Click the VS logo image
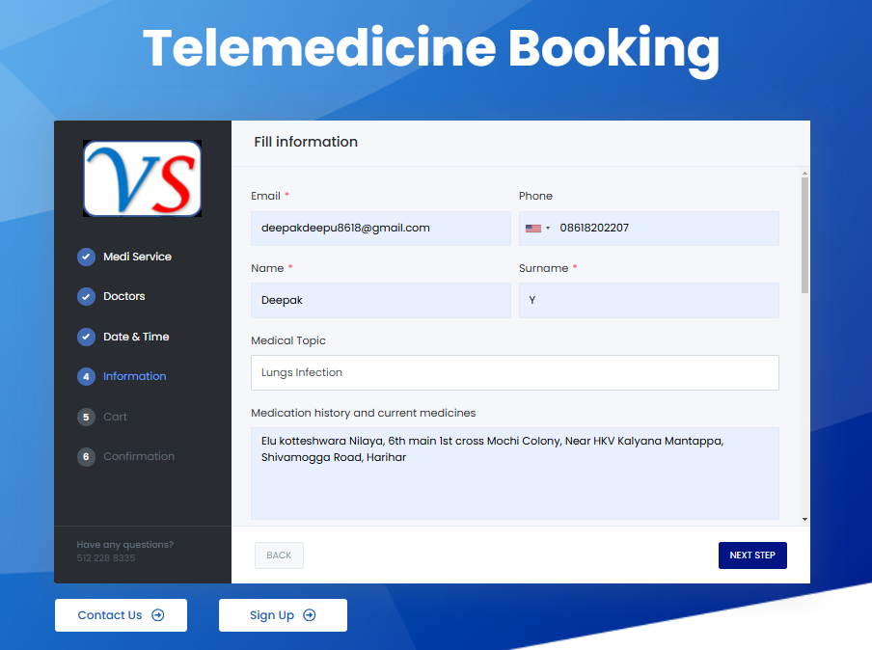 click(143, 178)
